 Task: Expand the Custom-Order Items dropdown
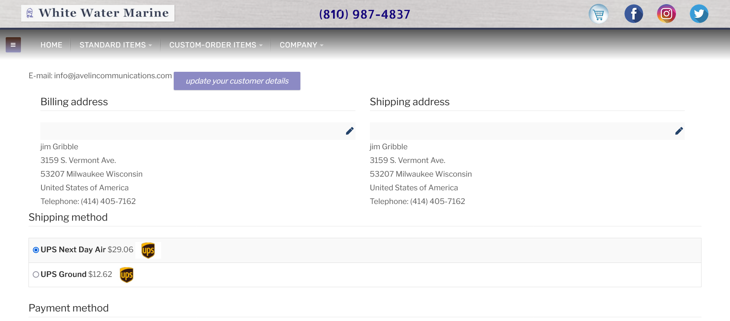[x=216, y=45]
